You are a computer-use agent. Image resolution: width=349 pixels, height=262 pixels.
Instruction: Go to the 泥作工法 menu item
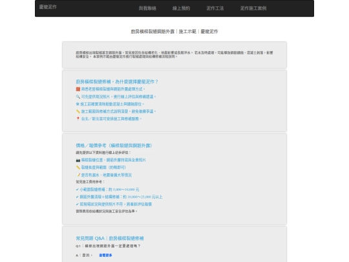click(x=215, y=8)
